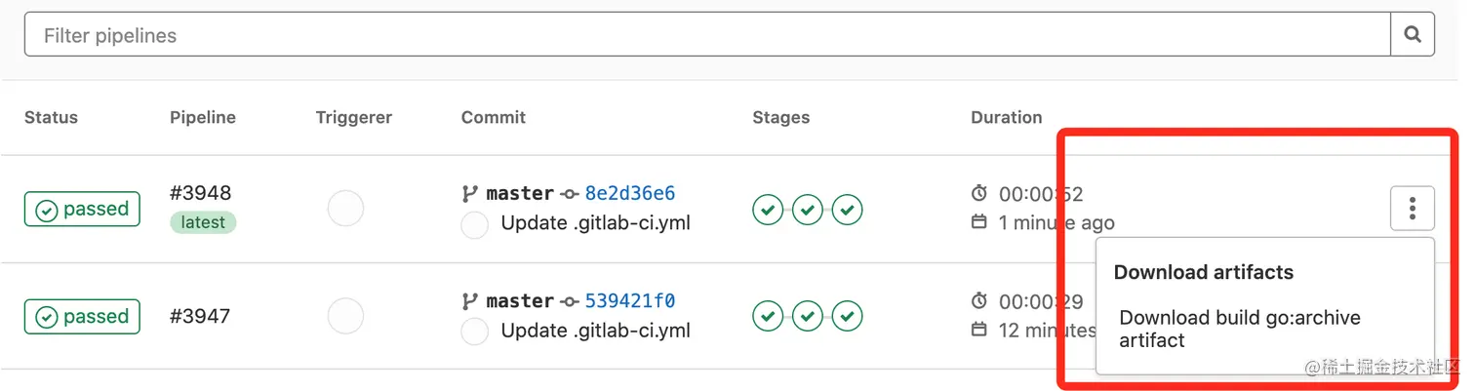Click third stage status icon of pipeline #3948

[x=848, y=209]
